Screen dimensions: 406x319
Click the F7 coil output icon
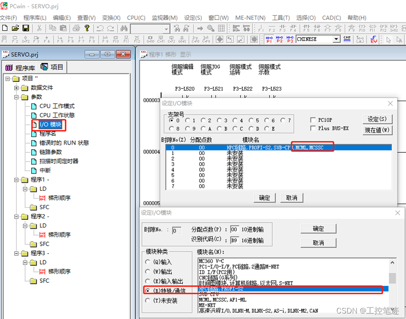pos(328,28)
